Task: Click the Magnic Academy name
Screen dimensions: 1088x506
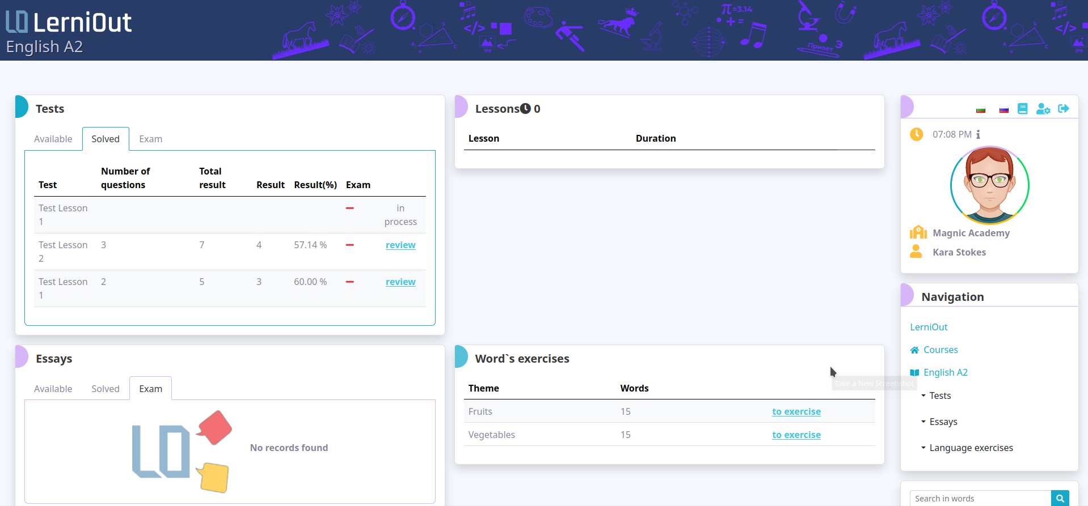Action: [x=971, y=233]
